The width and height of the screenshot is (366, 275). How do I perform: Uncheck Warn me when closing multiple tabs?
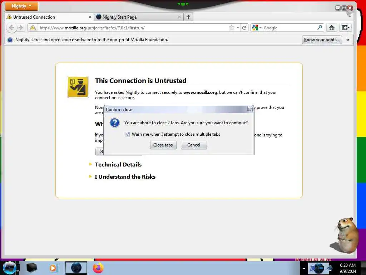pyautogui.click(x=127, y=134)
